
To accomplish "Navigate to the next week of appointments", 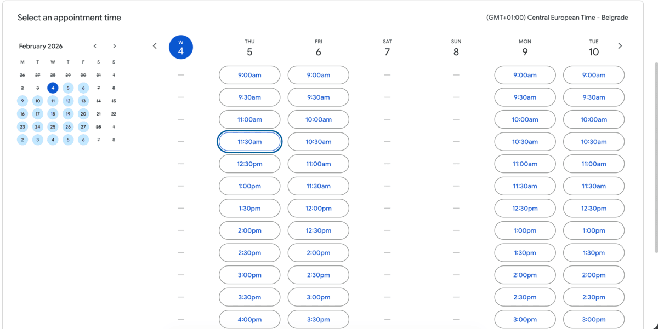I will [620, 46].
